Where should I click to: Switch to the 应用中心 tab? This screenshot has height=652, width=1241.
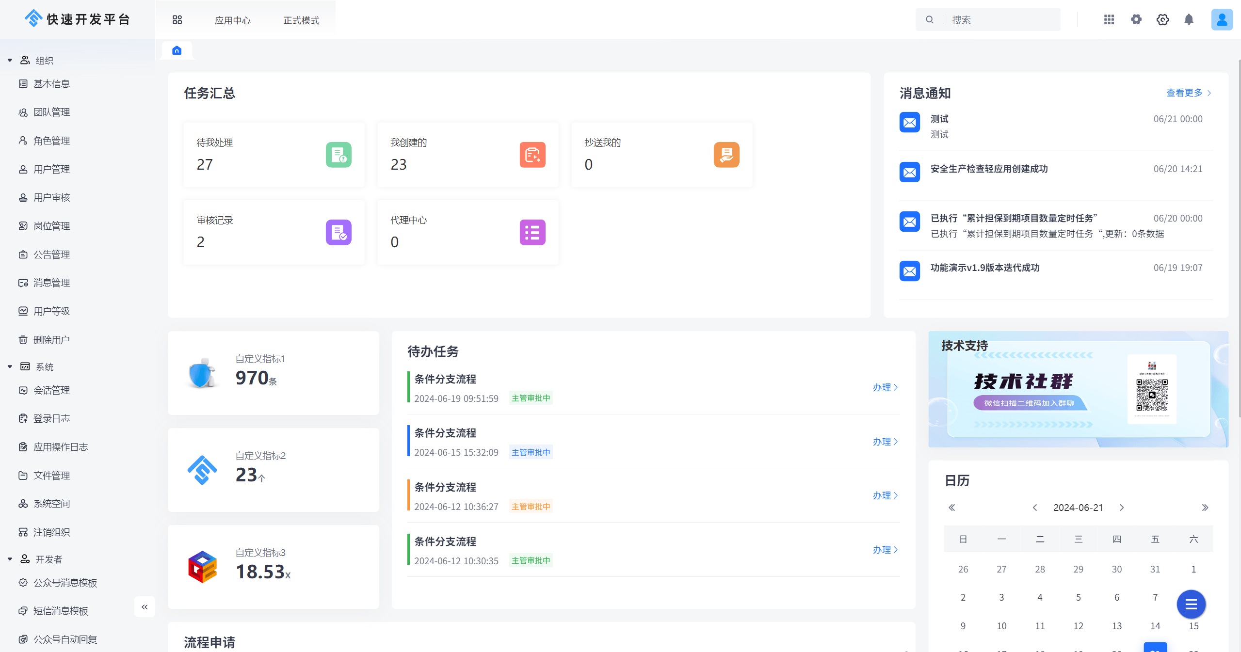232,20
